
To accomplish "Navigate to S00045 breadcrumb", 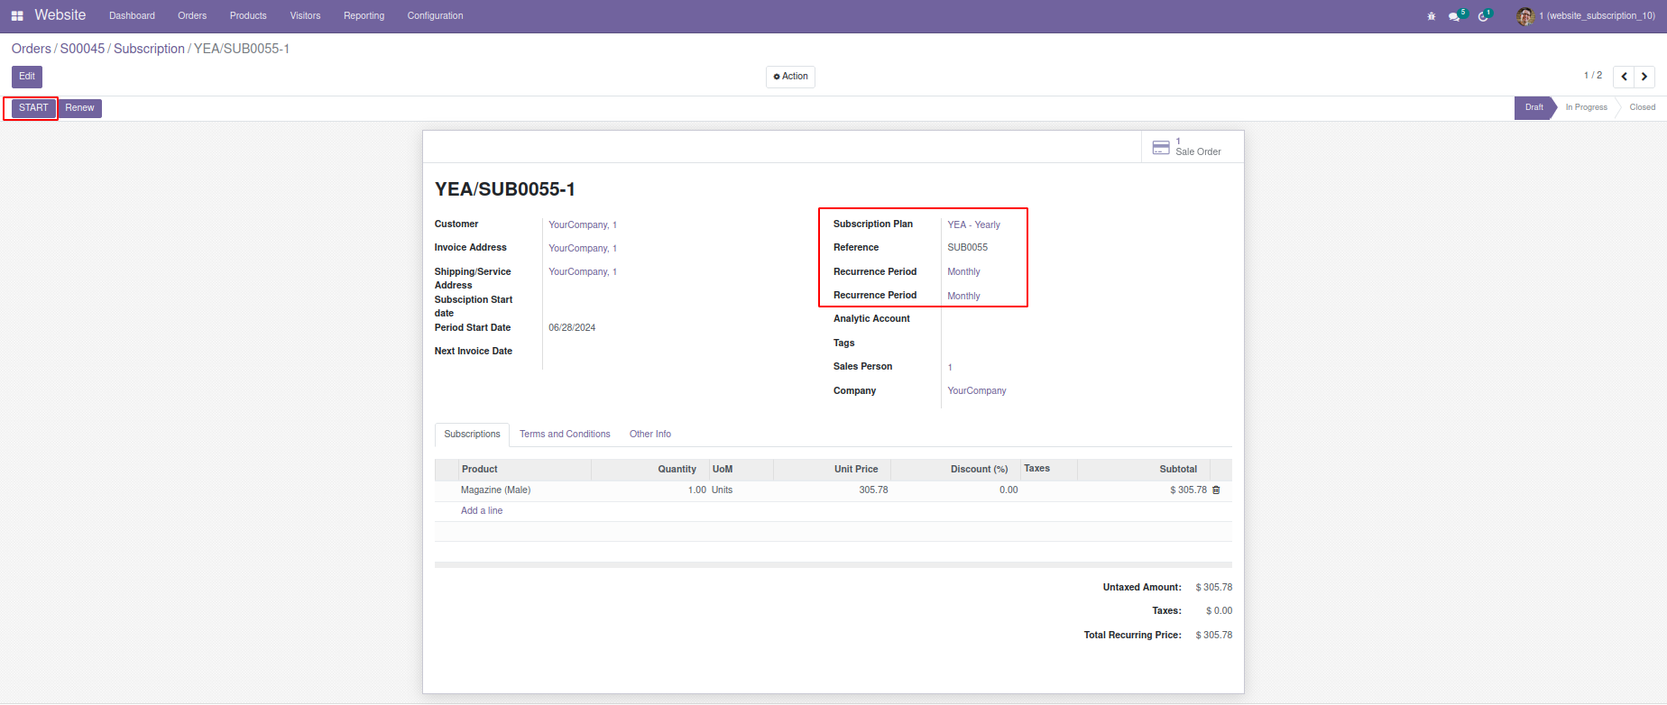I will click(x=82, y=49).
